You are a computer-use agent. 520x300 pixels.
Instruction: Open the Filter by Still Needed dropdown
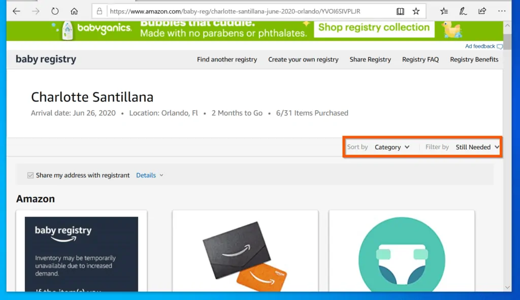pos(477,147)
